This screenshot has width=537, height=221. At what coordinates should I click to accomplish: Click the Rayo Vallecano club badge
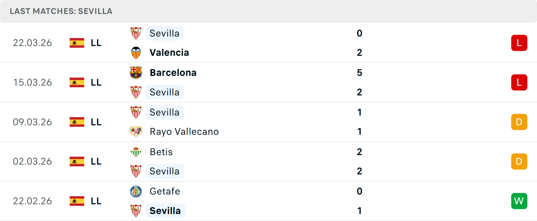point(136,131)
